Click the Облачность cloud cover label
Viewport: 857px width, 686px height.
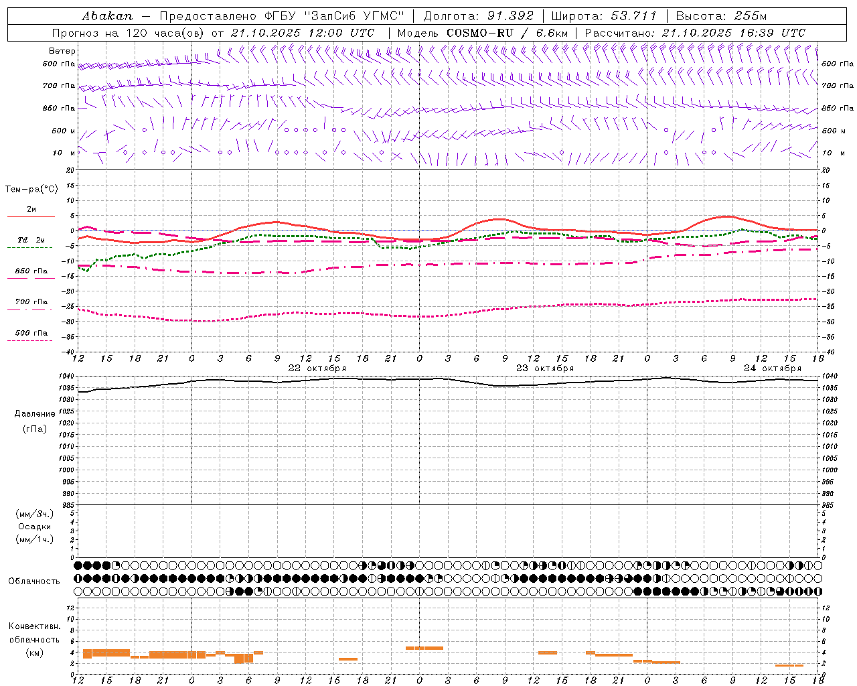coord(34,581)
